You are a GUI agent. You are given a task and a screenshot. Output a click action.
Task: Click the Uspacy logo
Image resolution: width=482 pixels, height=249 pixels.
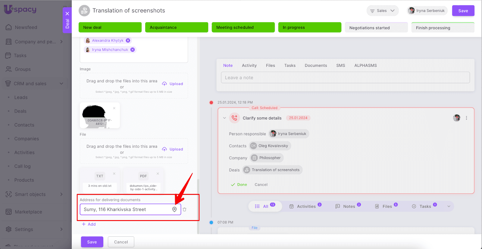click(20, 10)
